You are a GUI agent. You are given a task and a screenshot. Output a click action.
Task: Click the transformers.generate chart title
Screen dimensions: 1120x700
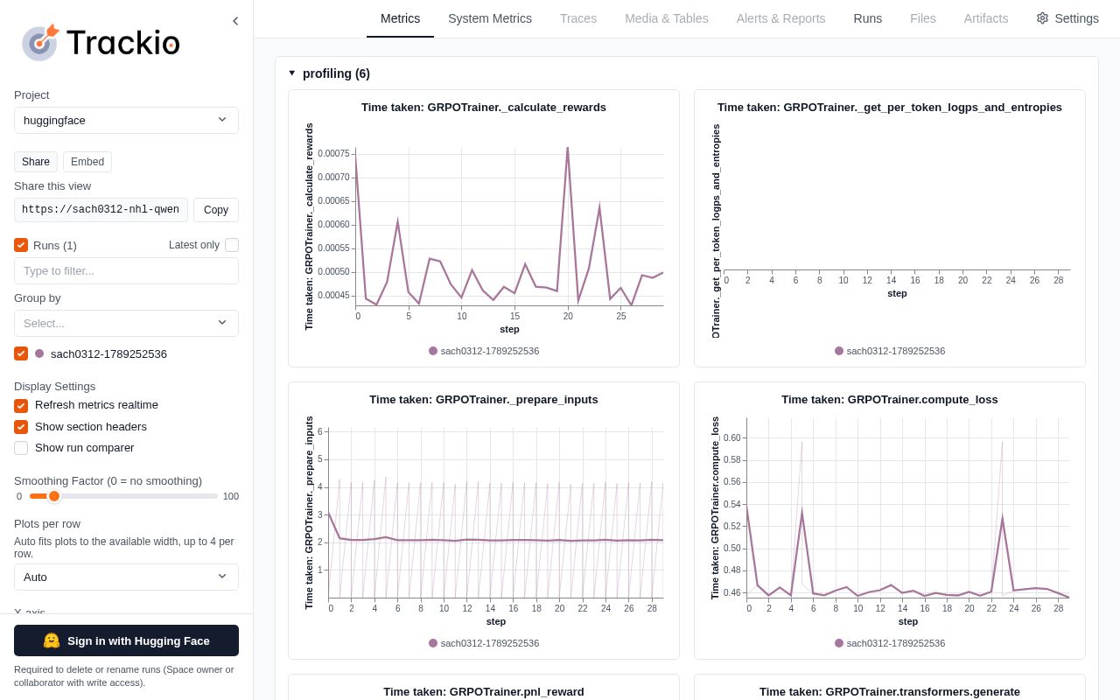point(890,692)
